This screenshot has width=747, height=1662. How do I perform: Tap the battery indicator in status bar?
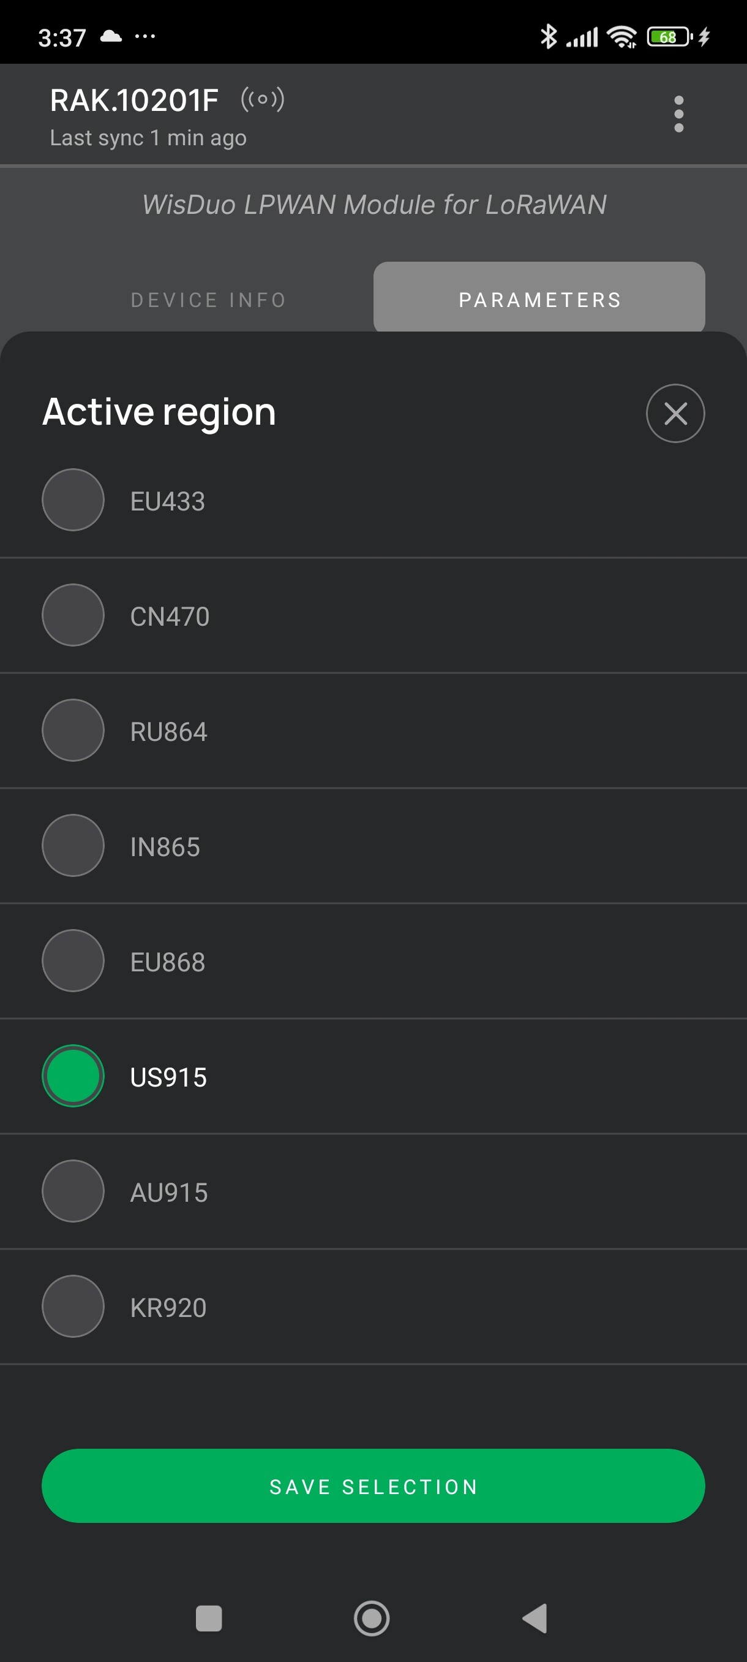click(x=669, y=37)
